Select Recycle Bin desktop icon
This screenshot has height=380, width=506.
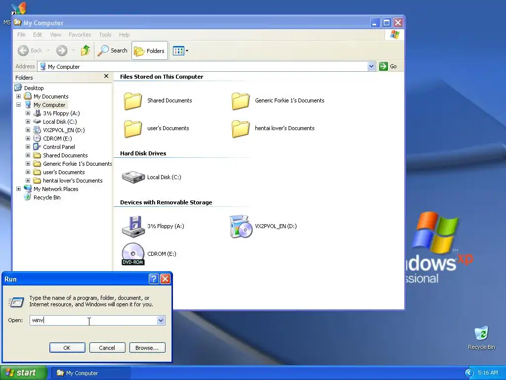pyautogui.click(x=481, y=334)
